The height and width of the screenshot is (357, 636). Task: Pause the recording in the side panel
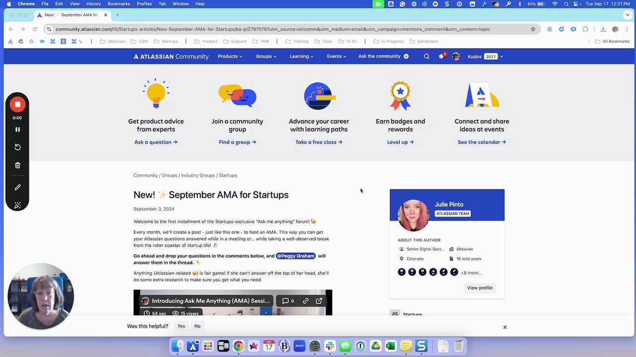pyautogui.click(x=17, y=129)
